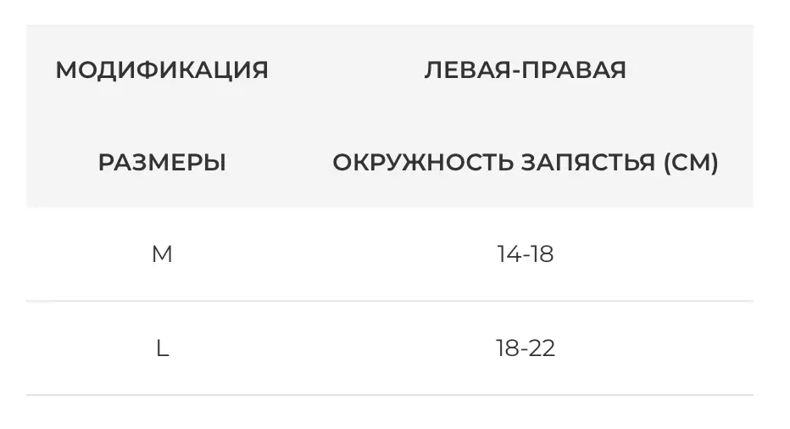Click the number 22 in the L row

point(542,348)
